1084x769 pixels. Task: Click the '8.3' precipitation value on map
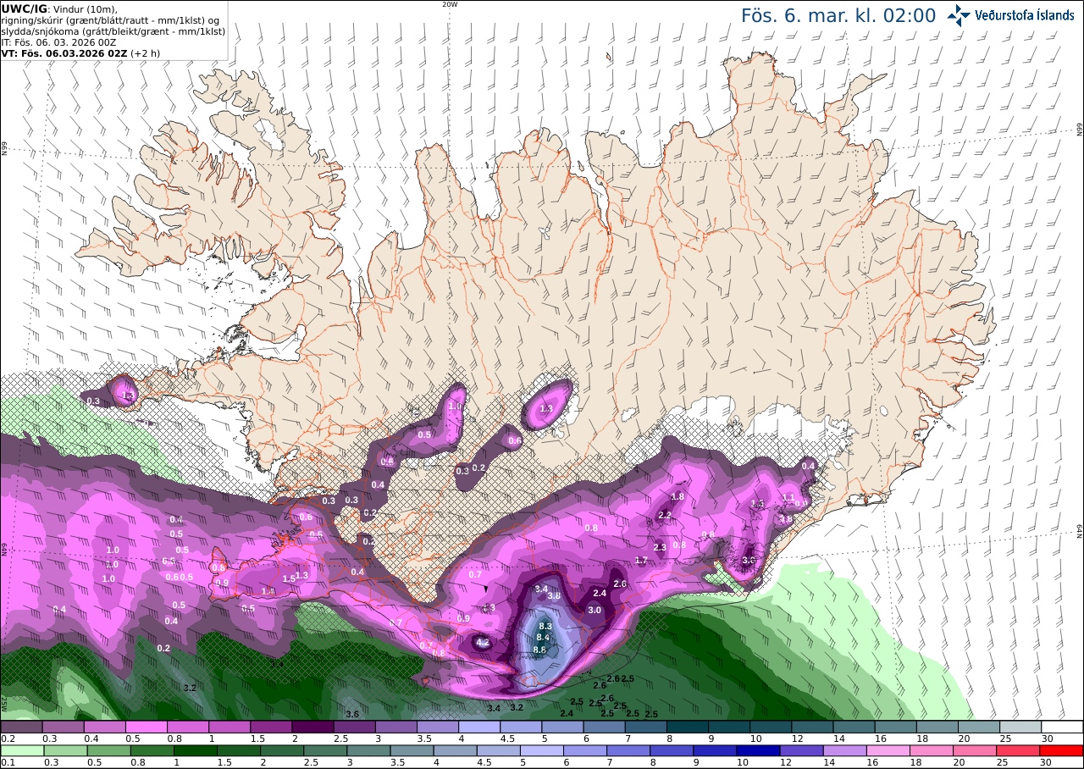coord(545,626)
